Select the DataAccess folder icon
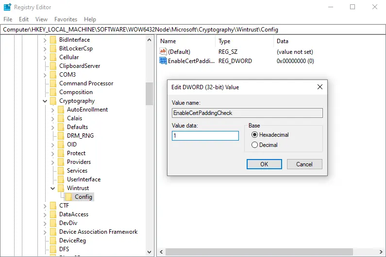Viewport: 386px width, 257px height. [x=53, y=214]
